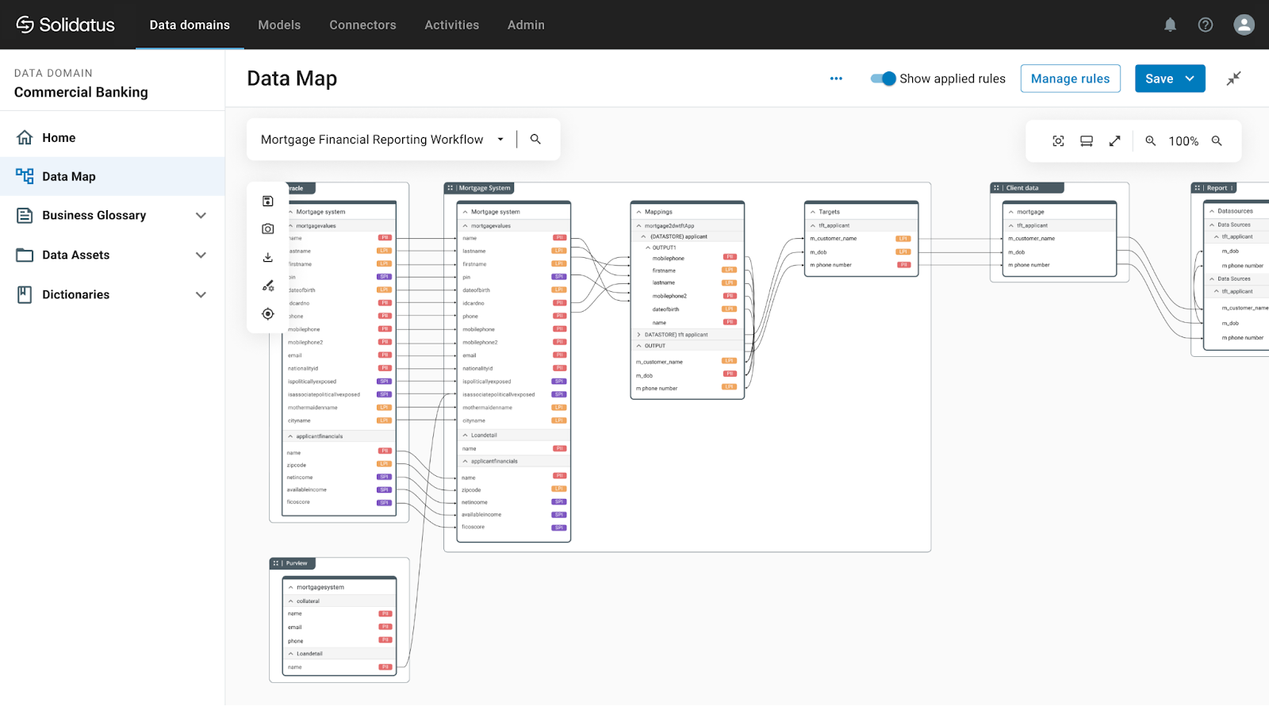Screen dimensions: 1269x714
Task: Open the help question mark icon
Action: [1206, 25]
